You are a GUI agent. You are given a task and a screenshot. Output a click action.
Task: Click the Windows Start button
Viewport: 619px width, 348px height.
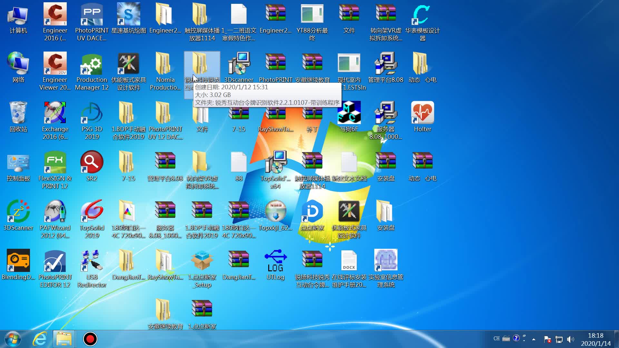(13, 339)
